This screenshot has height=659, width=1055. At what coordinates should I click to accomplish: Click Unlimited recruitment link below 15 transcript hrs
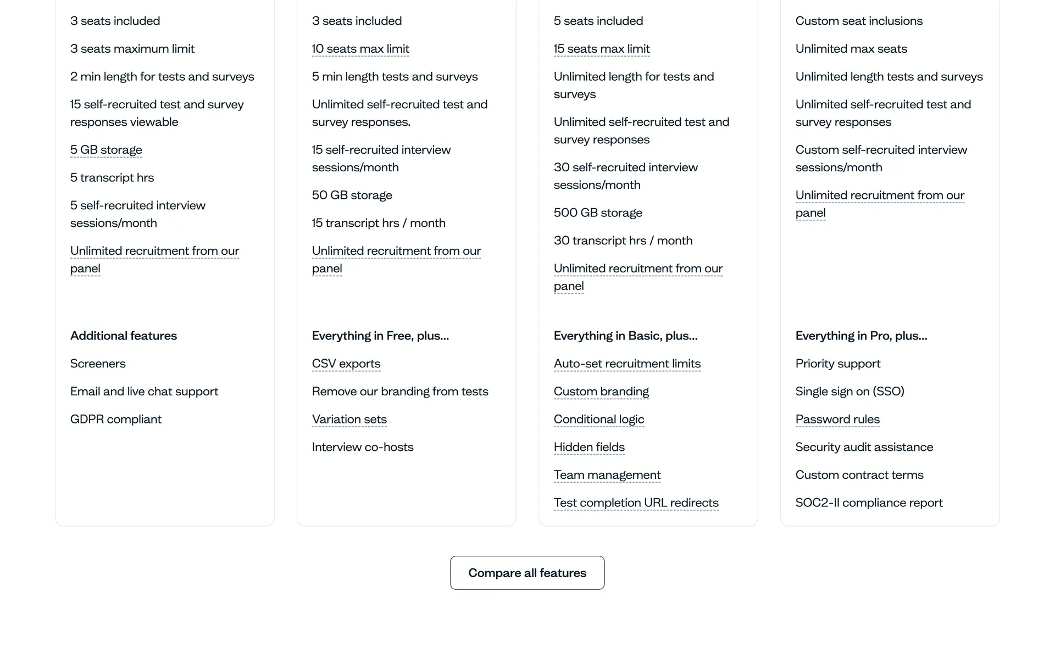point(396,252)
